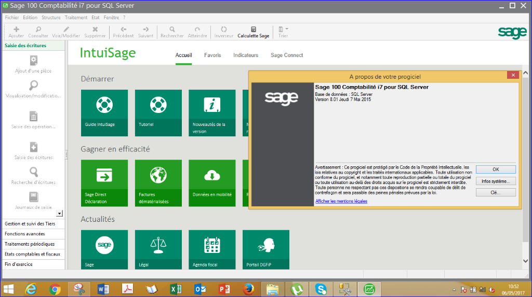Expand the sidebar list with the down arrow
The image size is (532, 297).
[x=59, y=214]
